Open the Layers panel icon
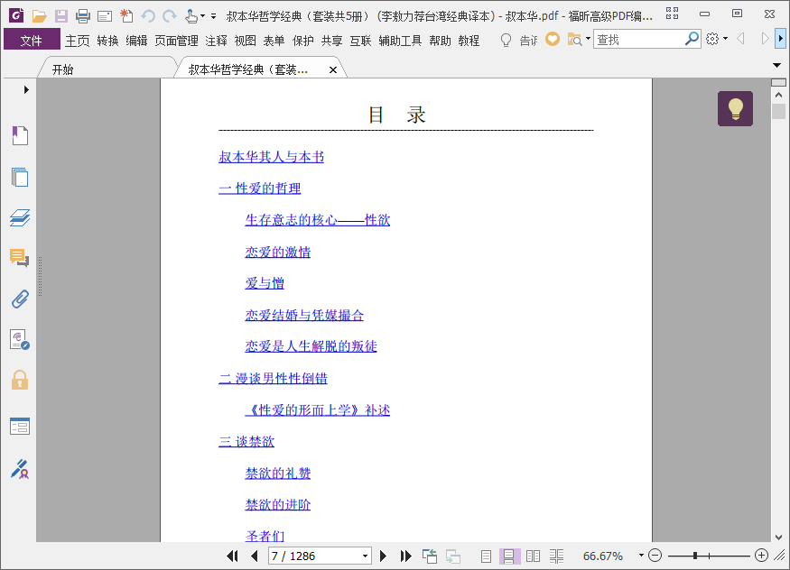This screenshot has width=790, height=570. click(x=20, y=218)
